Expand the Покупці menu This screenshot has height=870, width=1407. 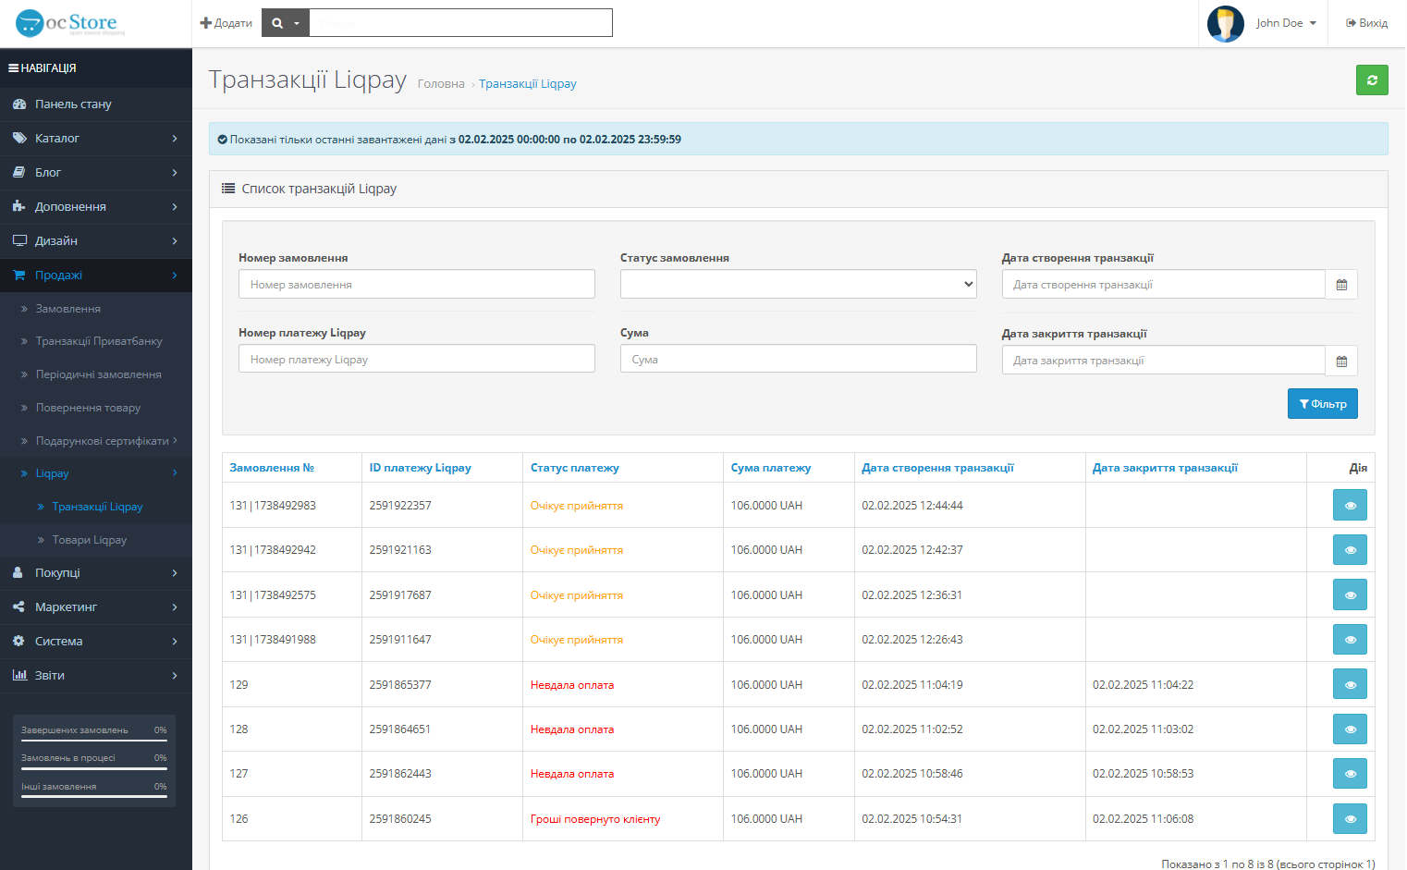pyautogui.click(x=96, y=573)
